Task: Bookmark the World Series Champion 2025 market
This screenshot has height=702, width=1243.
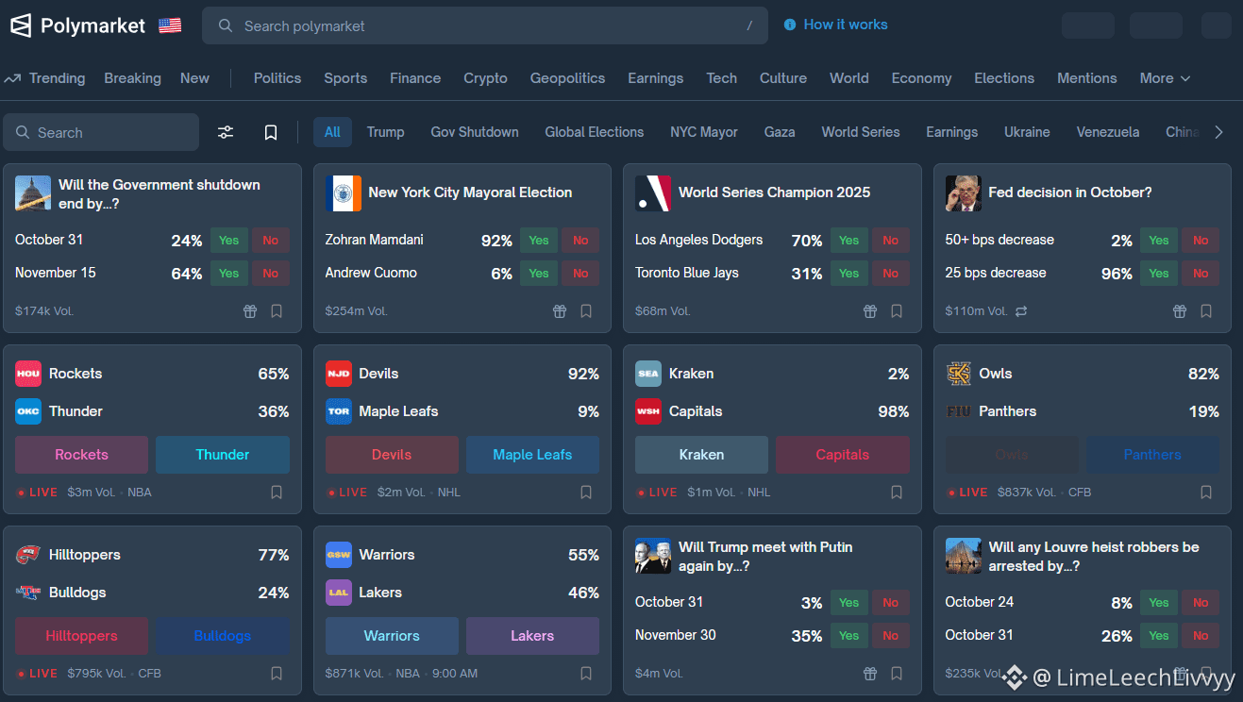Action: tap(897, 310)
